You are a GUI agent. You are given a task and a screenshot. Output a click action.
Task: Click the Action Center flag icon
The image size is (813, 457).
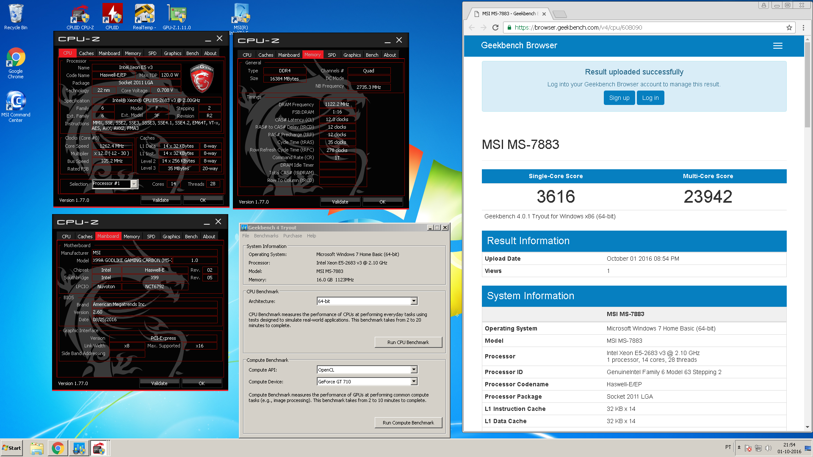[x=748, y=448]
